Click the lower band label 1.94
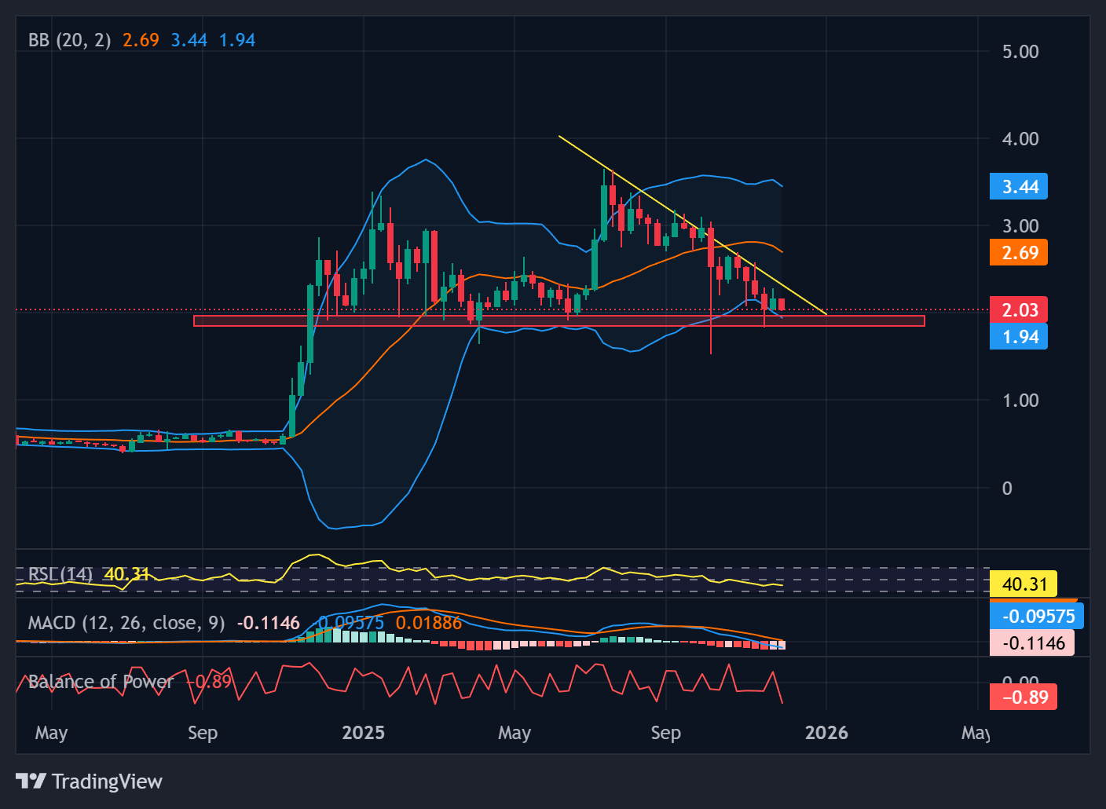 pos(1019,336)
